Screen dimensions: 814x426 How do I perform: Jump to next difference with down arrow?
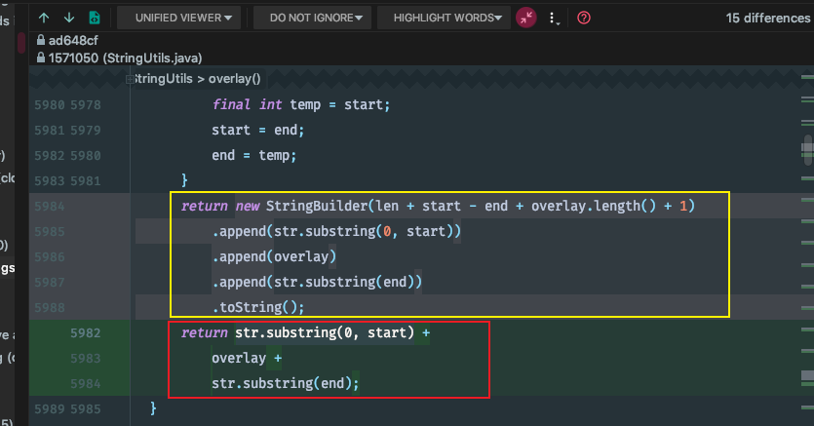pyautogui.click(x=68, y=18)
